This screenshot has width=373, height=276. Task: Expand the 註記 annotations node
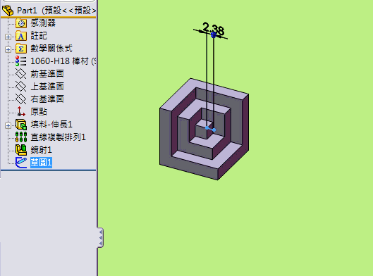point(8,37)
